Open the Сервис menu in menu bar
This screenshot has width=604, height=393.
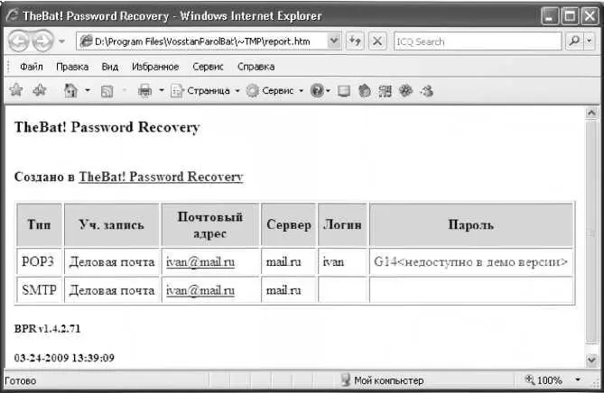point(208,67)
